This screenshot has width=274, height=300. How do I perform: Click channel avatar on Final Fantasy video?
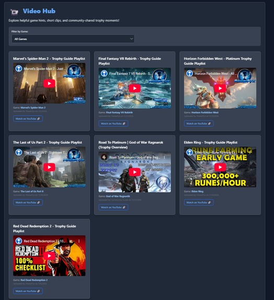[104, 73]
